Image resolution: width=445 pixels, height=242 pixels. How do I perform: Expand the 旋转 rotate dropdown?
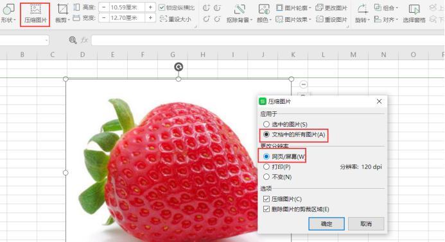362,13
